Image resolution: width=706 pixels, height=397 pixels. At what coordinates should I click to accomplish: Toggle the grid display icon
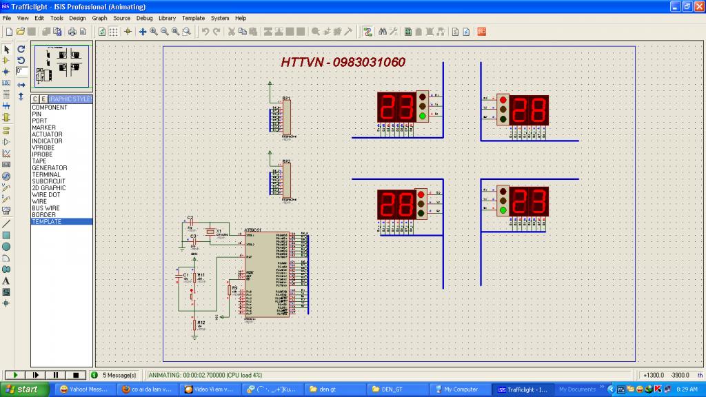[114, 32]
